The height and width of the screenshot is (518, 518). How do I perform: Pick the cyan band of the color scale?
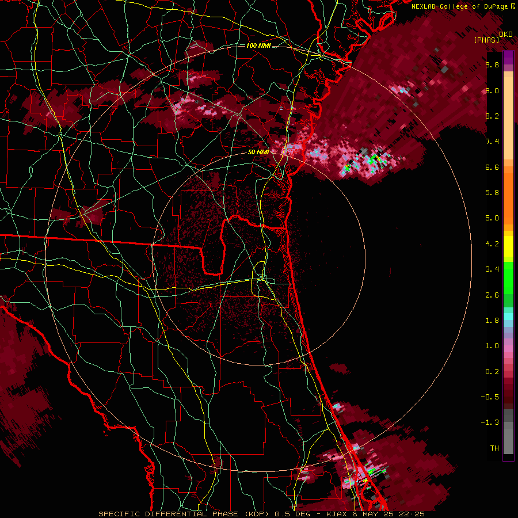508,317
